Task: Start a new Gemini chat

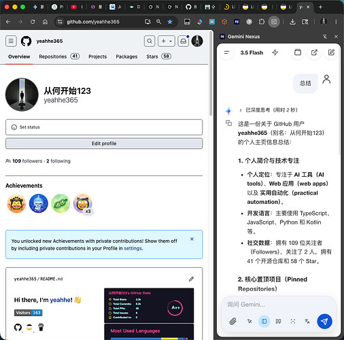Action: pos(331,52)
